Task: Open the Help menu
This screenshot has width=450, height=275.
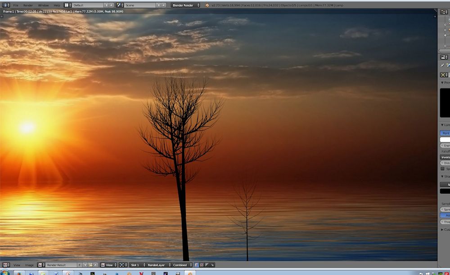Action: pyautogui.click(x=57, y=5)
